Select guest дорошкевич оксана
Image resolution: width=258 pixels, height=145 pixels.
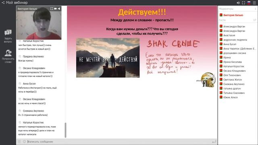pos(235,53)
